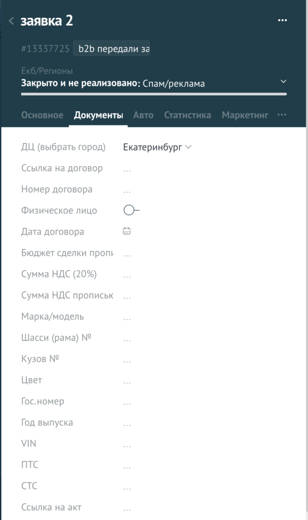308x520 pixels.
Task: Toggle the Физическое лицо switch
Action: [x=131, y=210]
